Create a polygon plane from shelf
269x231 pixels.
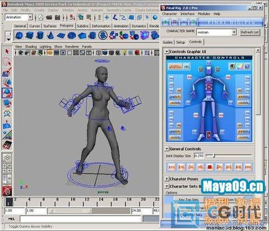point(61,35)
